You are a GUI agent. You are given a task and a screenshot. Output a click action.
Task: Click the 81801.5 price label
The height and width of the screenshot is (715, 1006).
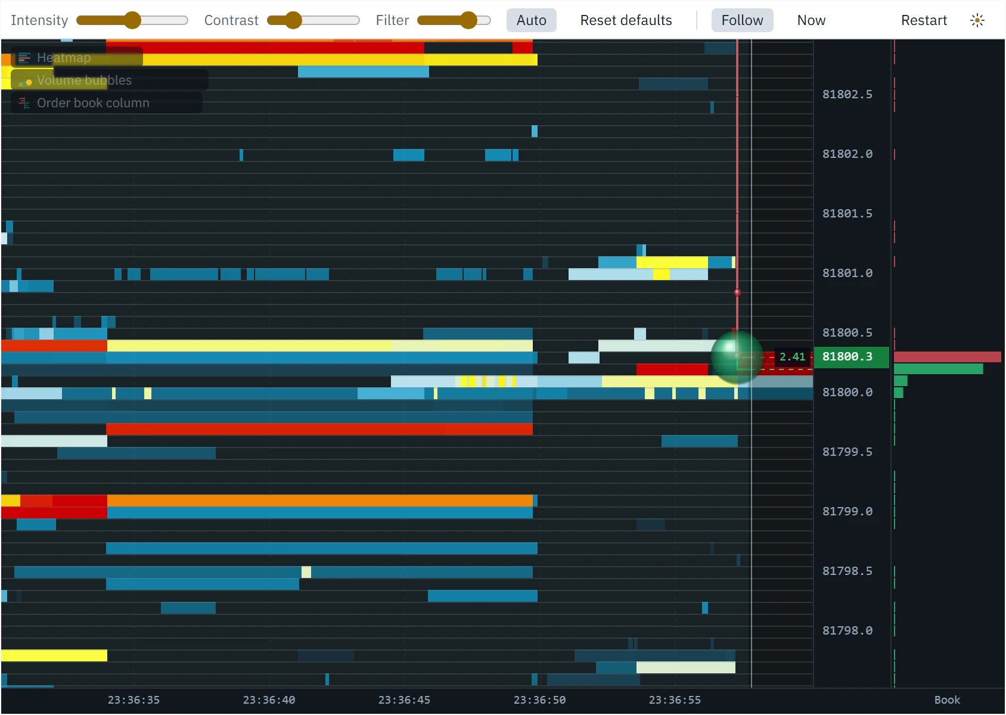point(847,214)
